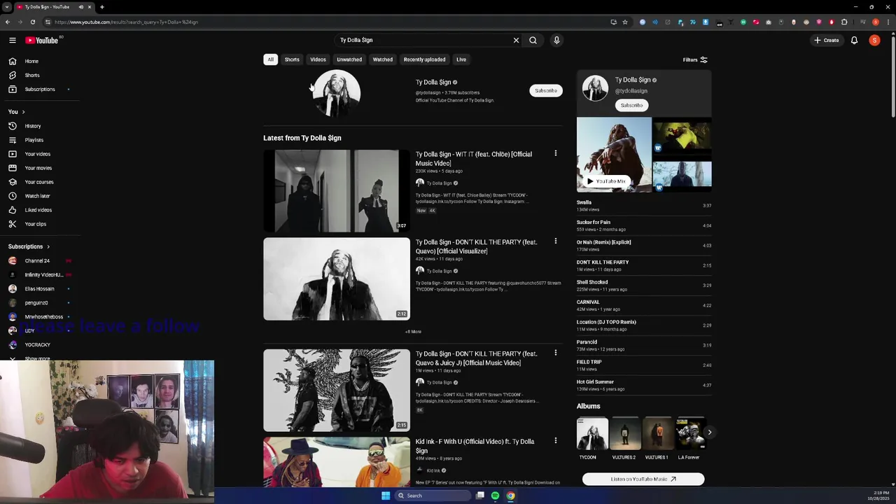This screenshot has height=504, width=896.
Task: Subscribe in the right artist card
Action: tap(631, 106)
